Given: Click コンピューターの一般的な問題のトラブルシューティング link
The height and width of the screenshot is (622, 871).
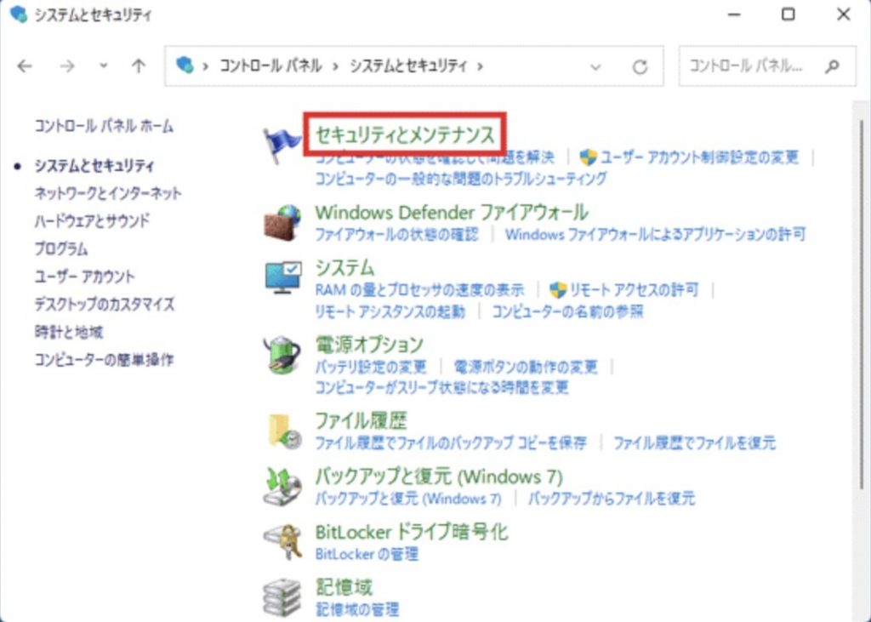Looking at the screenshot, I should [x=461, y=179].
